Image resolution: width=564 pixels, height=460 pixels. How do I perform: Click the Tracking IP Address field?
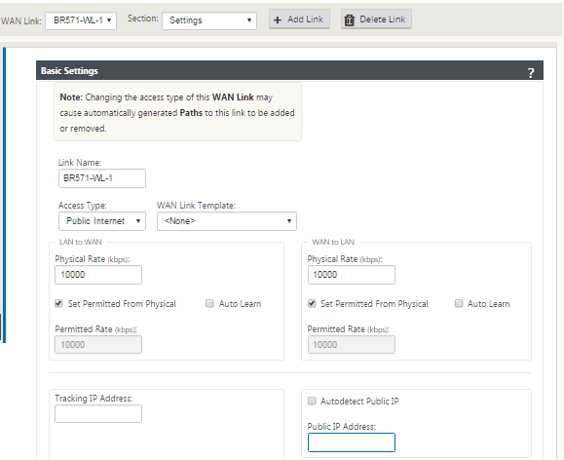pos(98,413)
